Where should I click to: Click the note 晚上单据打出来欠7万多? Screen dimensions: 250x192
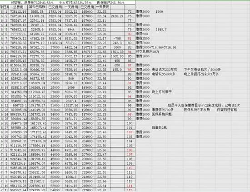coord(201,74)
